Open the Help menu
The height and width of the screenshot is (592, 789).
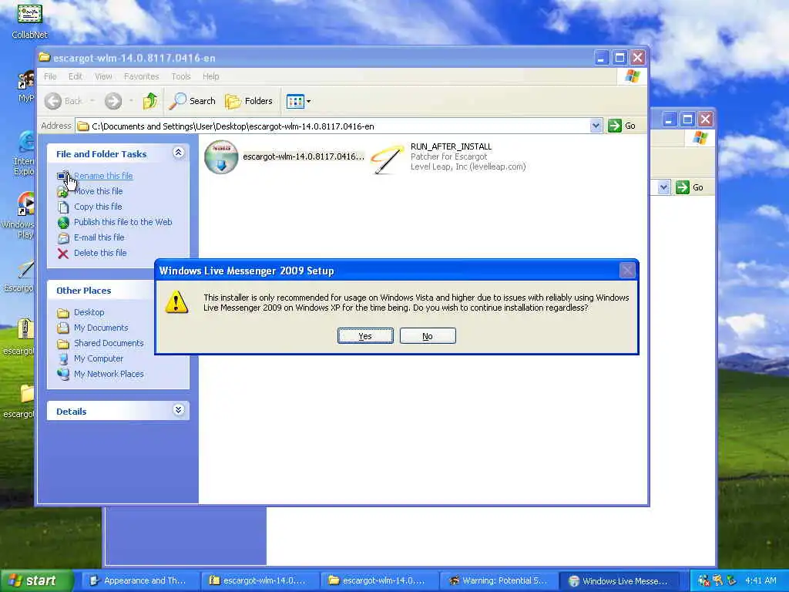click(x=211, y=76)
